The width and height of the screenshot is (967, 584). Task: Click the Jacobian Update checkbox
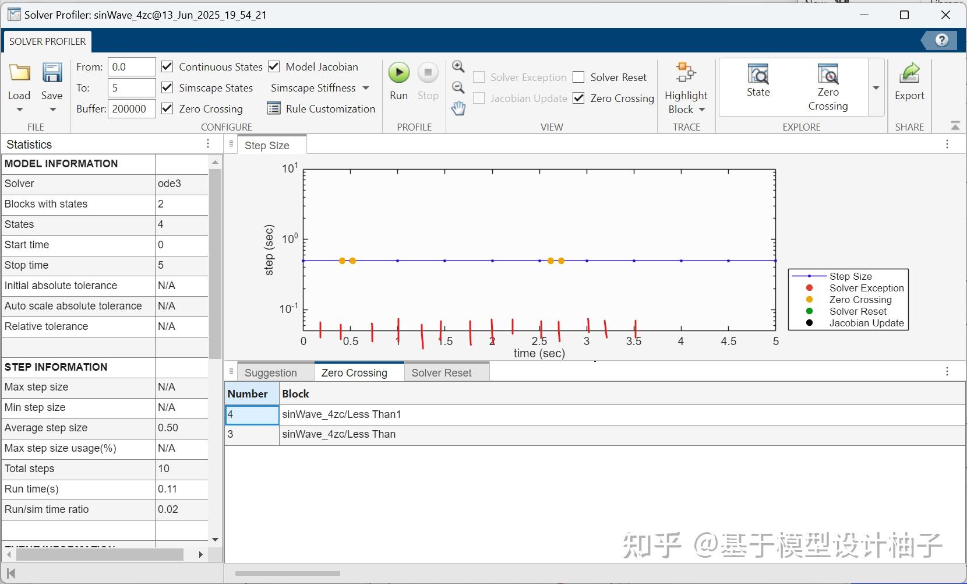479,98
